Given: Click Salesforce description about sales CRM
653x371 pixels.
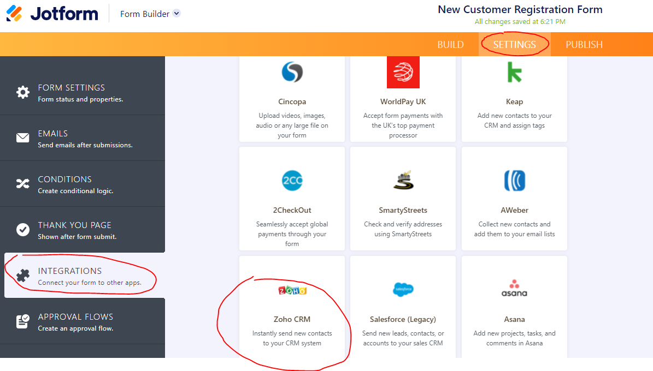Looking at the screenshot, I should (x=403, y=338).
